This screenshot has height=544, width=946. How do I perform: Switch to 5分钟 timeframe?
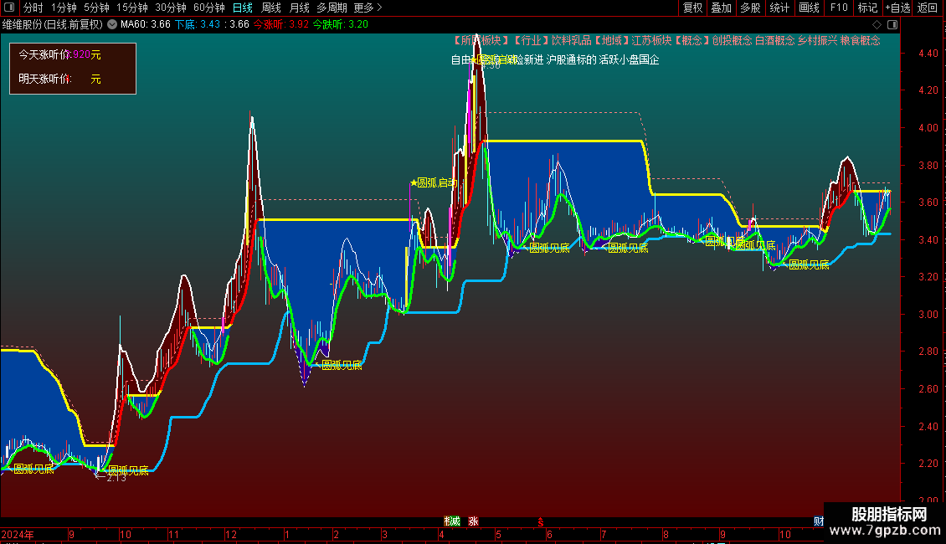pos(96,8)
